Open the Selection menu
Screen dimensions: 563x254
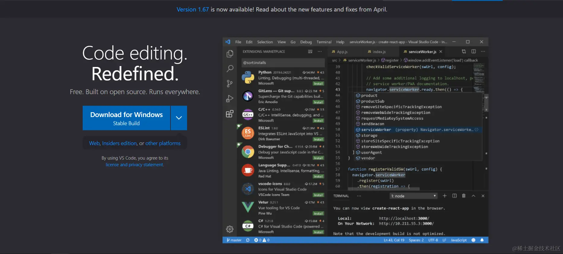click(x=265, y=42)
